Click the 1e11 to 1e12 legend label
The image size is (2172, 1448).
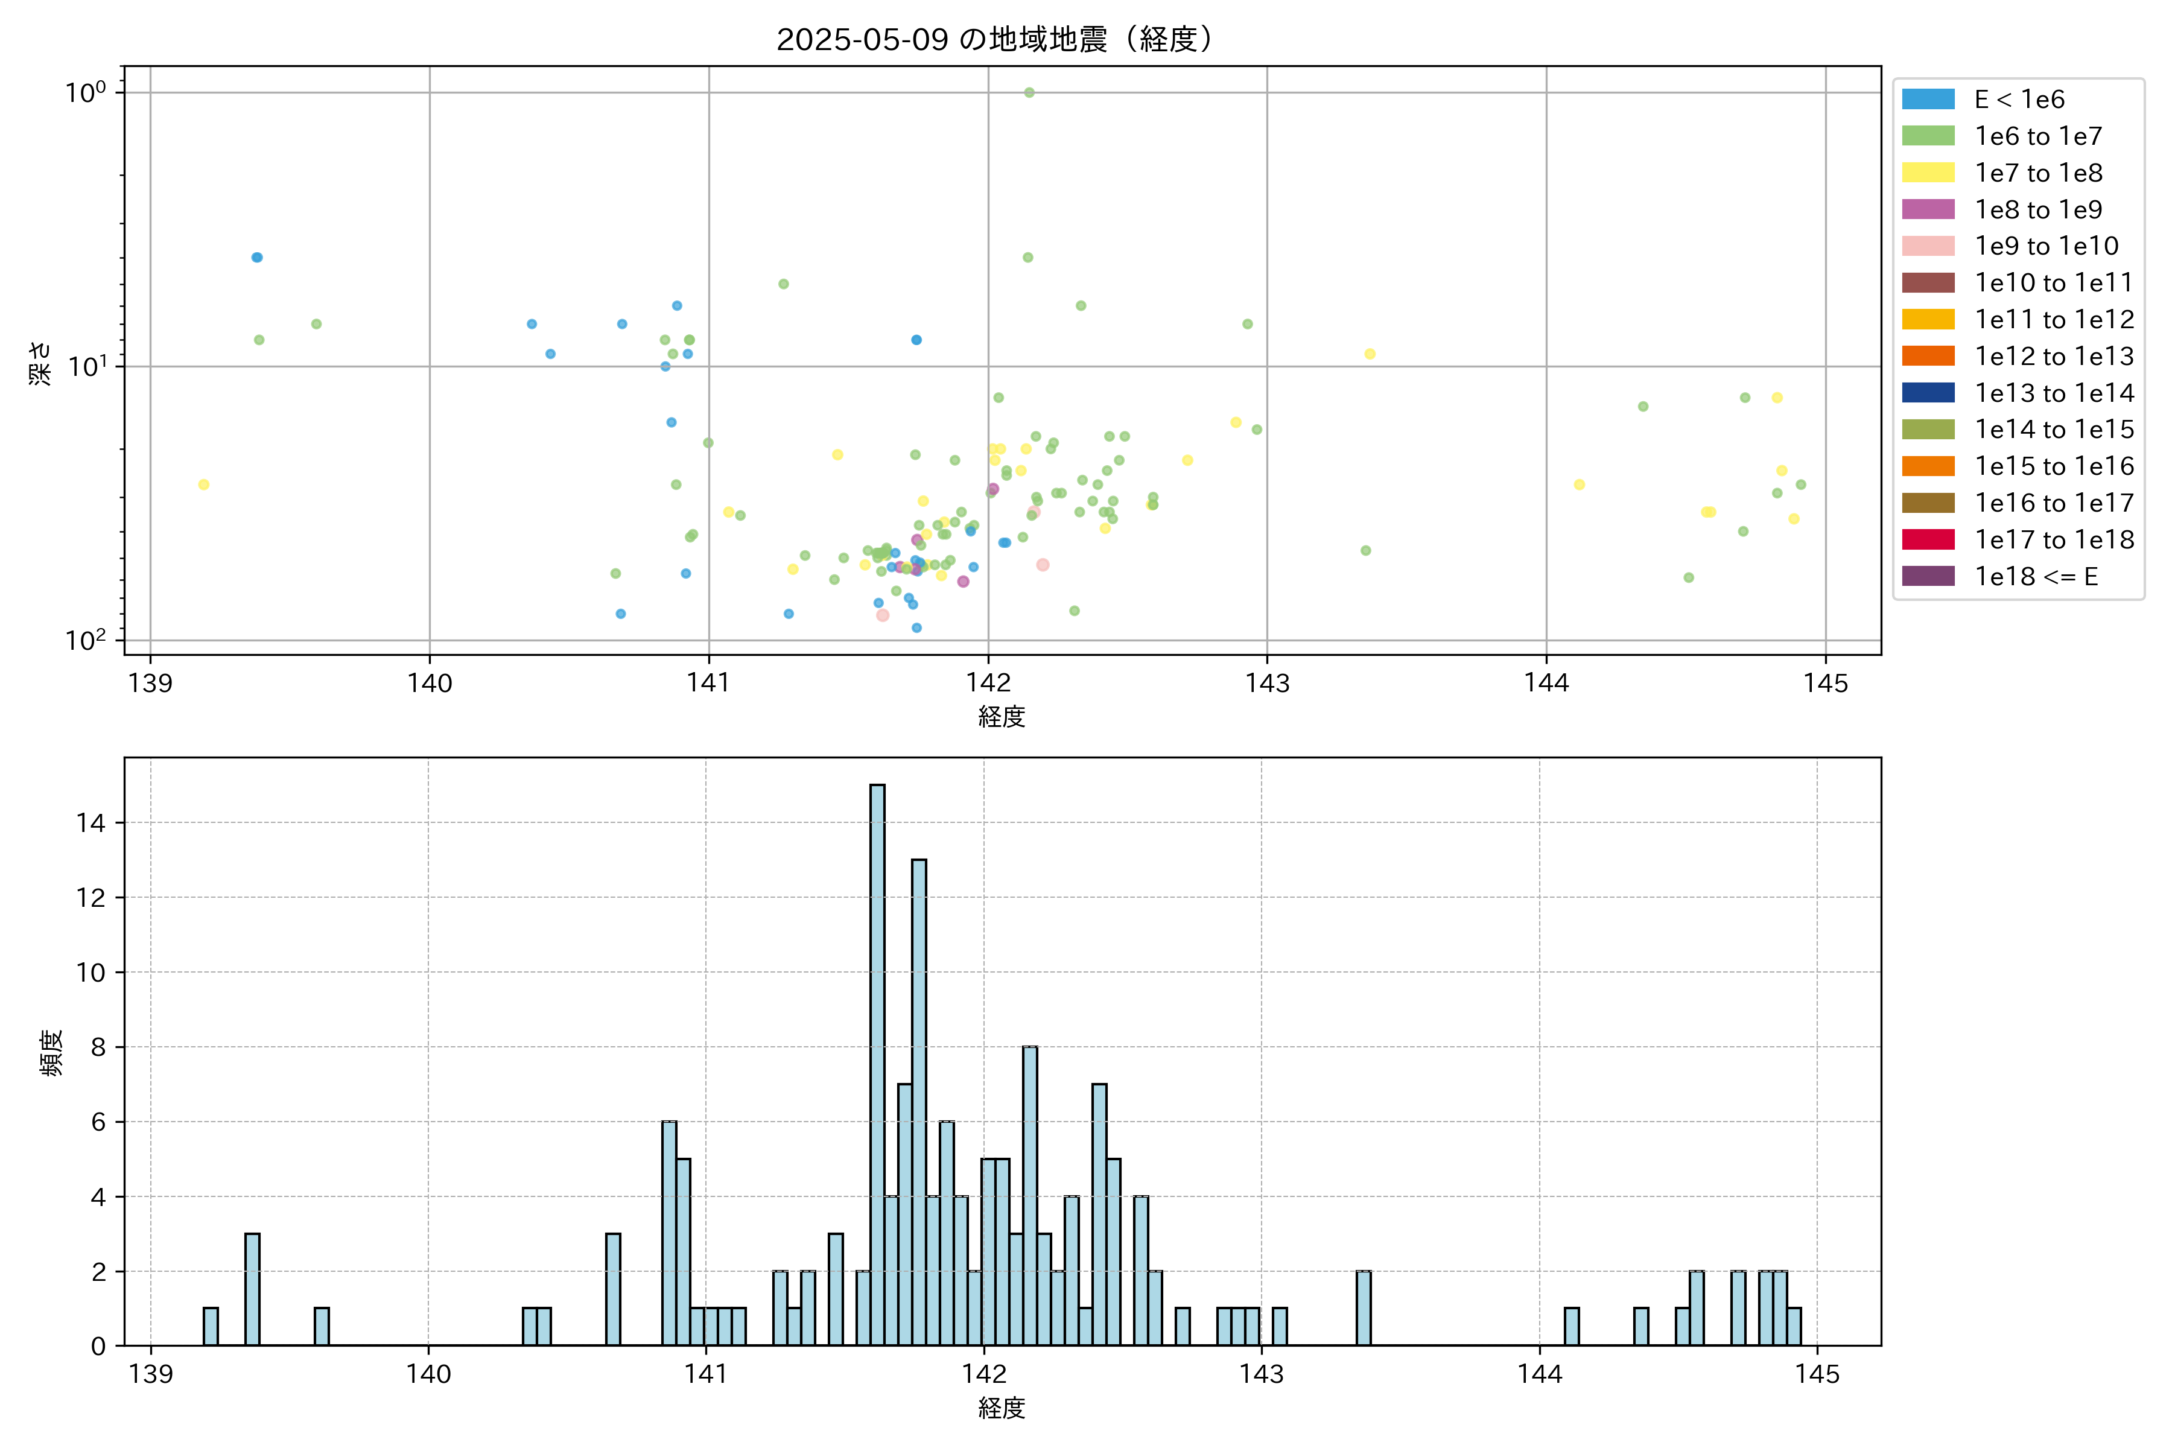click(2054, 320)
